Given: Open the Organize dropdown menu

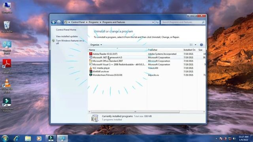Looking at the screenshot, I should (96, 45).
